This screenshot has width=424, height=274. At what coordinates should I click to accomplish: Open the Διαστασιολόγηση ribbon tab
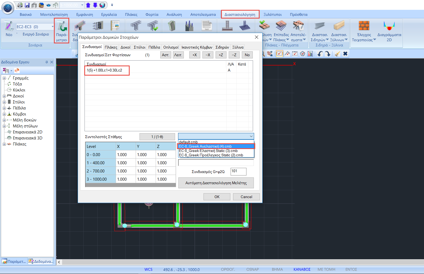[240, 14]
